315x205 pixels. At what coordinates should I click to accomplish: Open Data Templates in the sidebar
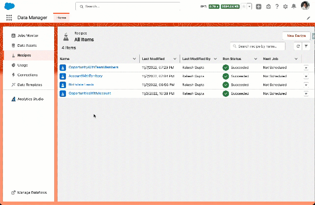tap(29, 85)
